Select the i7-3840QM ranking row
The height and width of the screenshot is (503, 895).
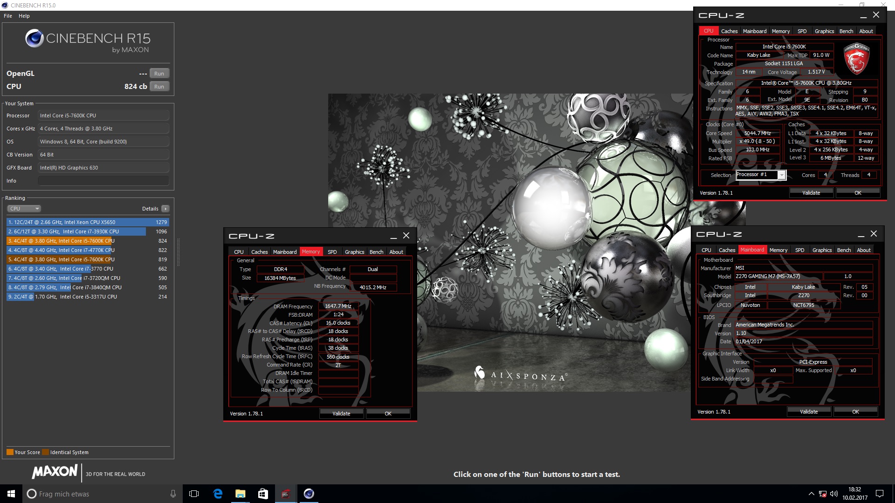(x=88, y=287)
